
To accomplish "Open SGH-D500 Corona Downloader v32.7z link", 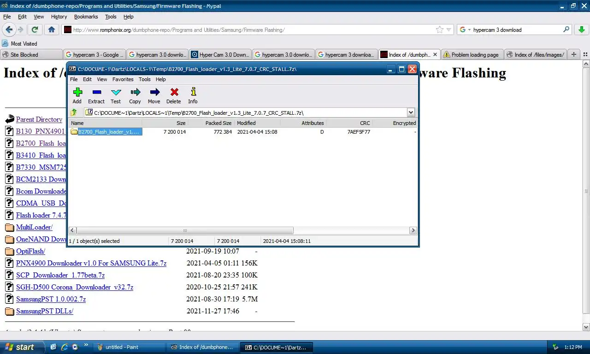I will click(75, 287).
